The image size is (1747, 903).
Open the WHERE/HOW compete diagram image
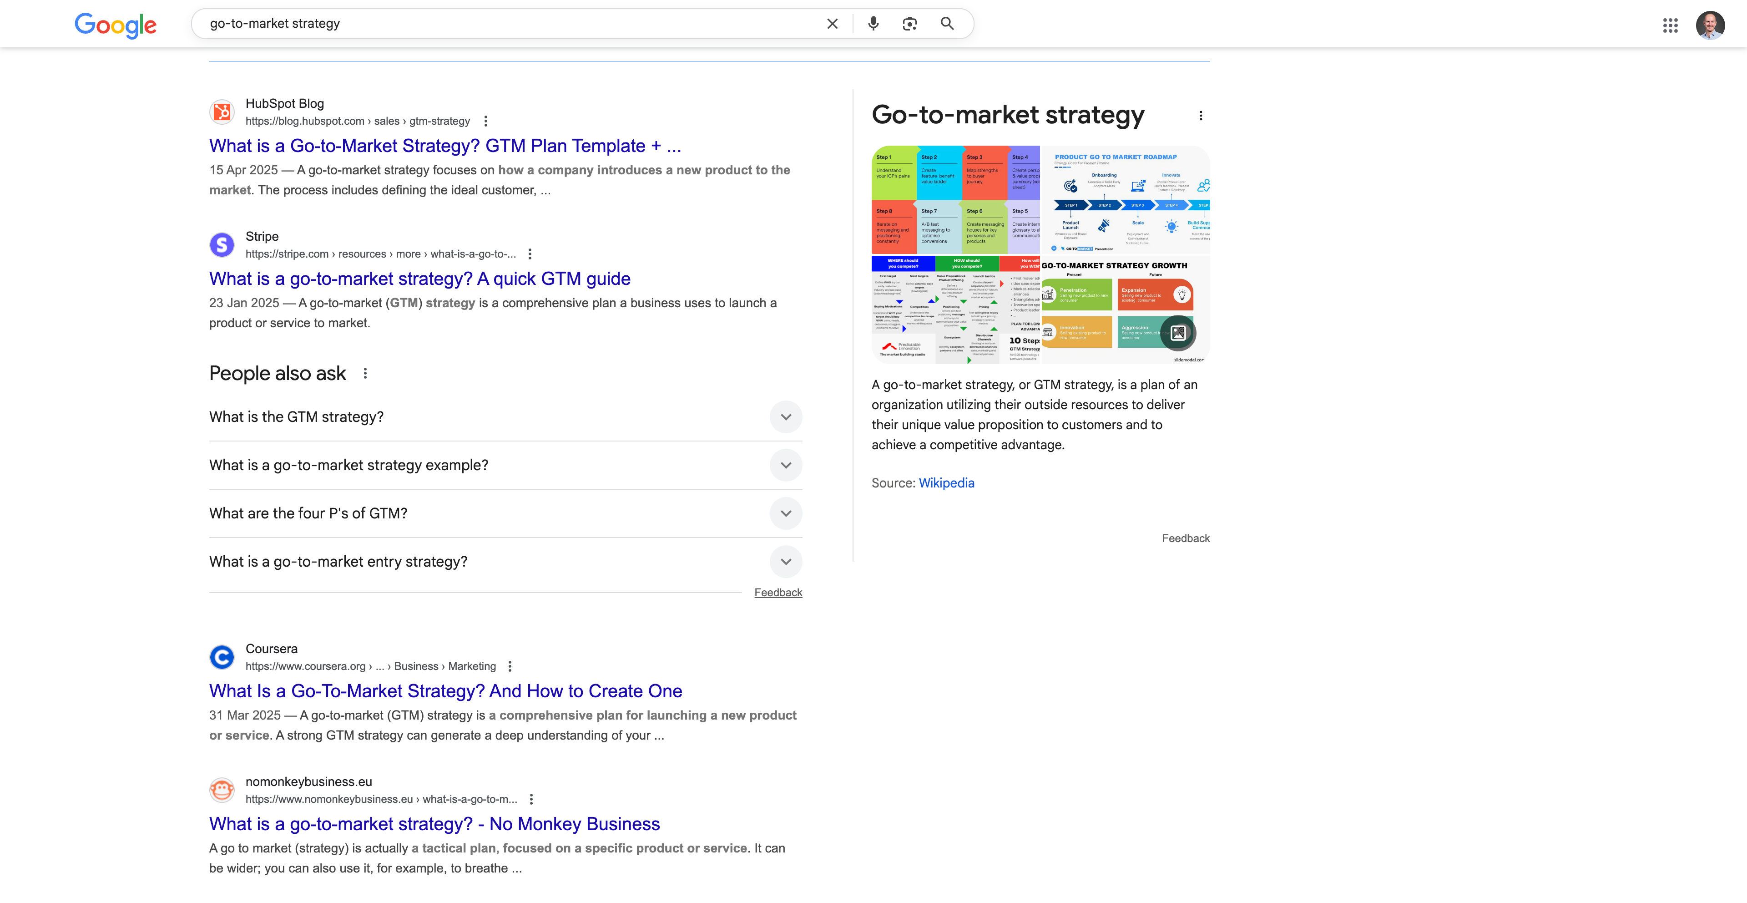coord(955,310)
